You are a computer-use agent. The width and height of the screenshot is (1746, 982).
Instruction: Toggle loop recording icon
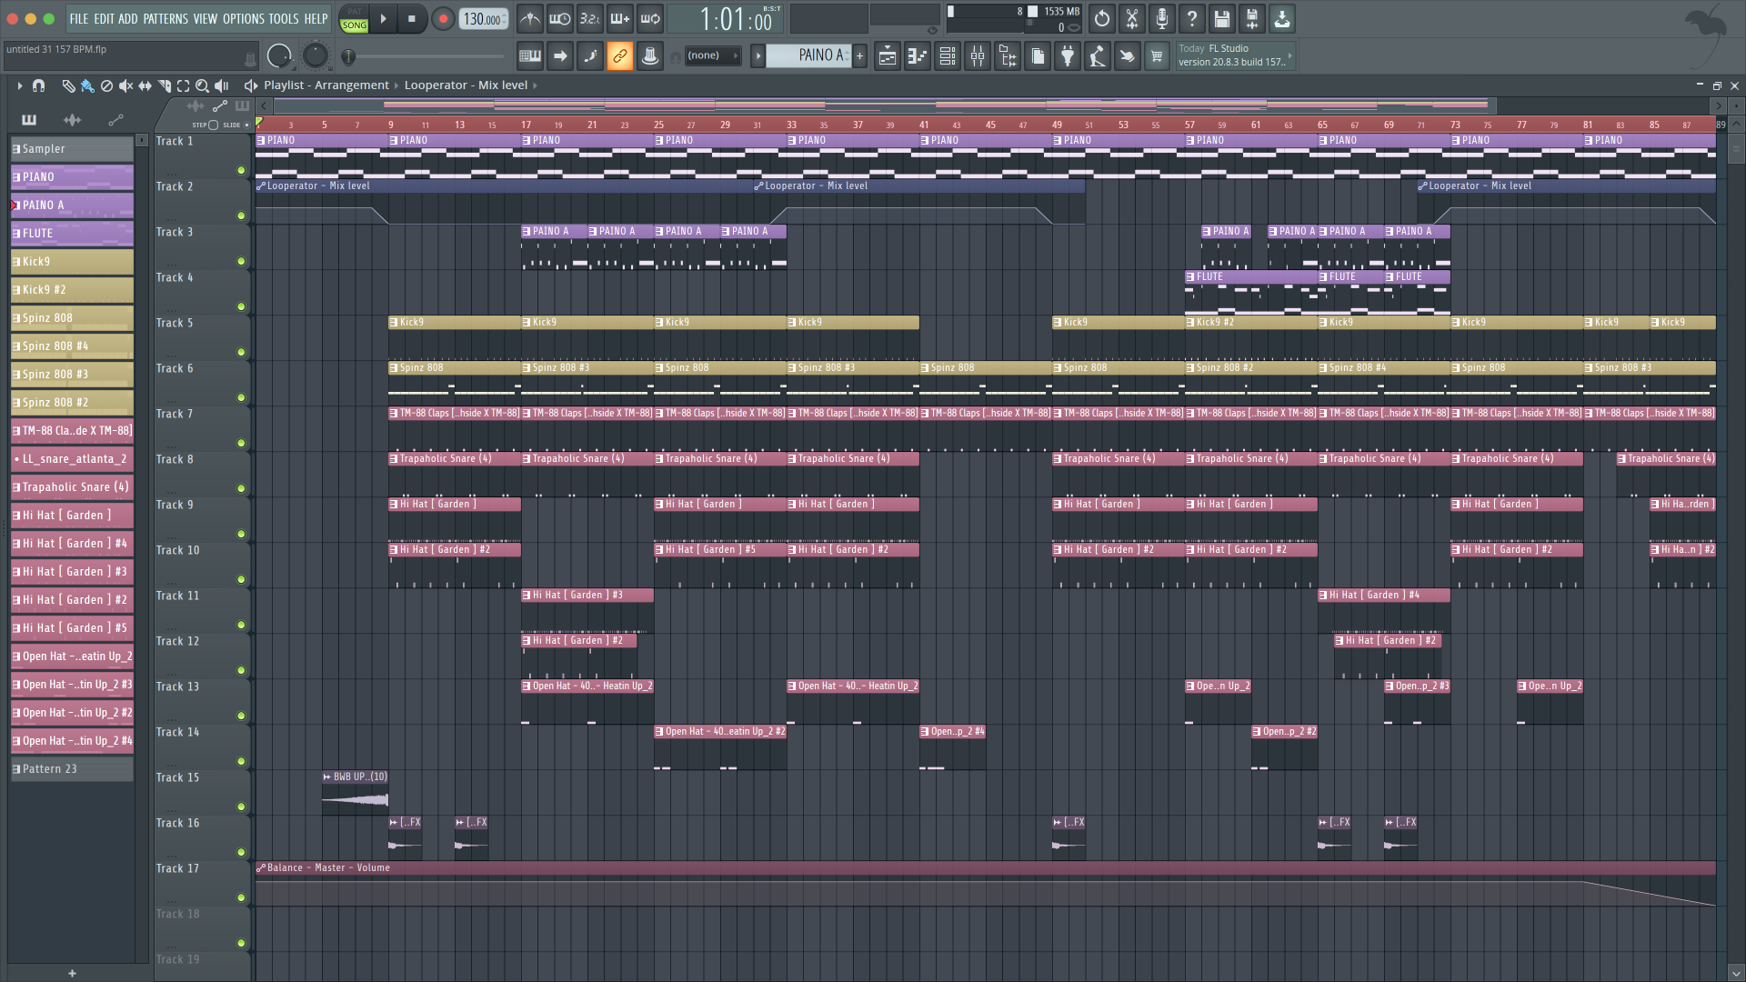(650, 18)
